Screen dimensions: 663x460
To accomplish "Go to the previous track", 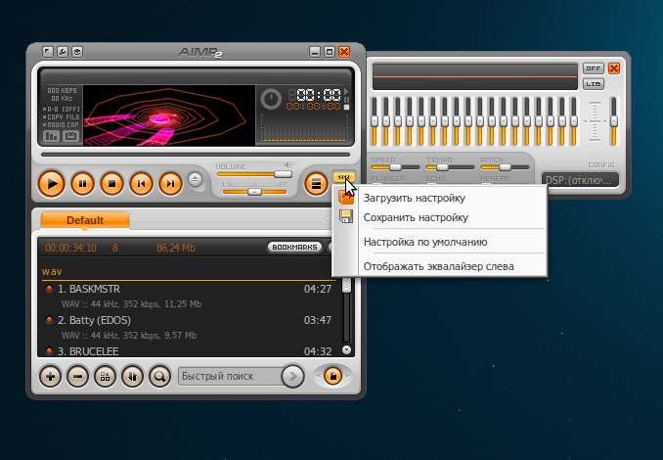I will point(141,182).
